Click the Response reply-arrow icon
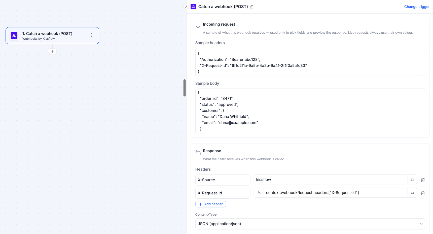 click(x=198, y=152)
